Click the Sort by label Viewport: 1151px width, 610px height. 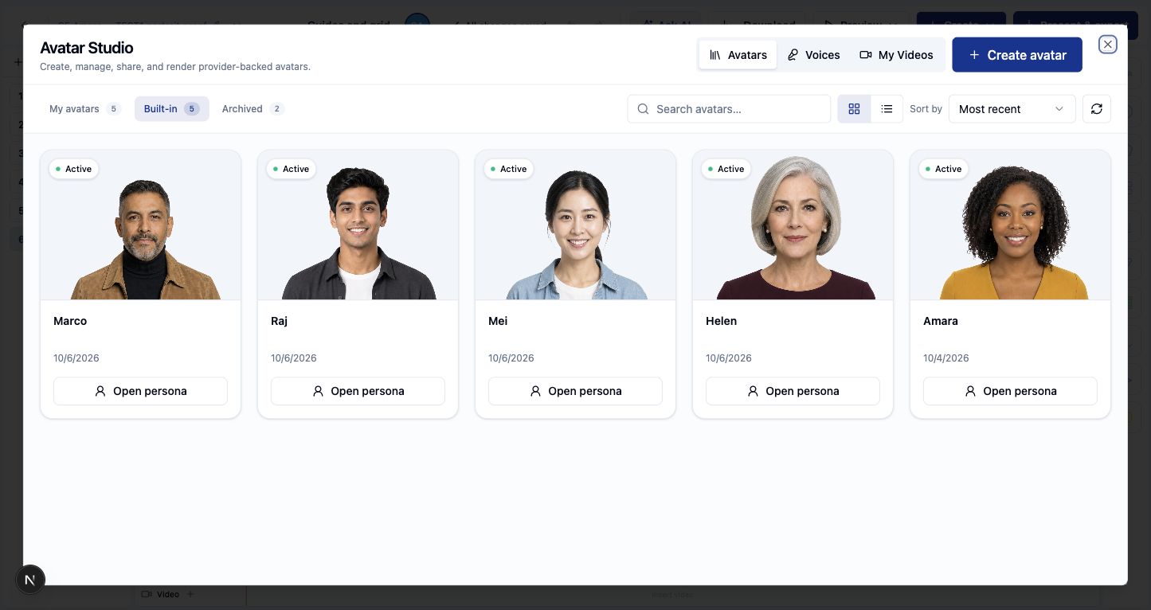pos(926,109)
